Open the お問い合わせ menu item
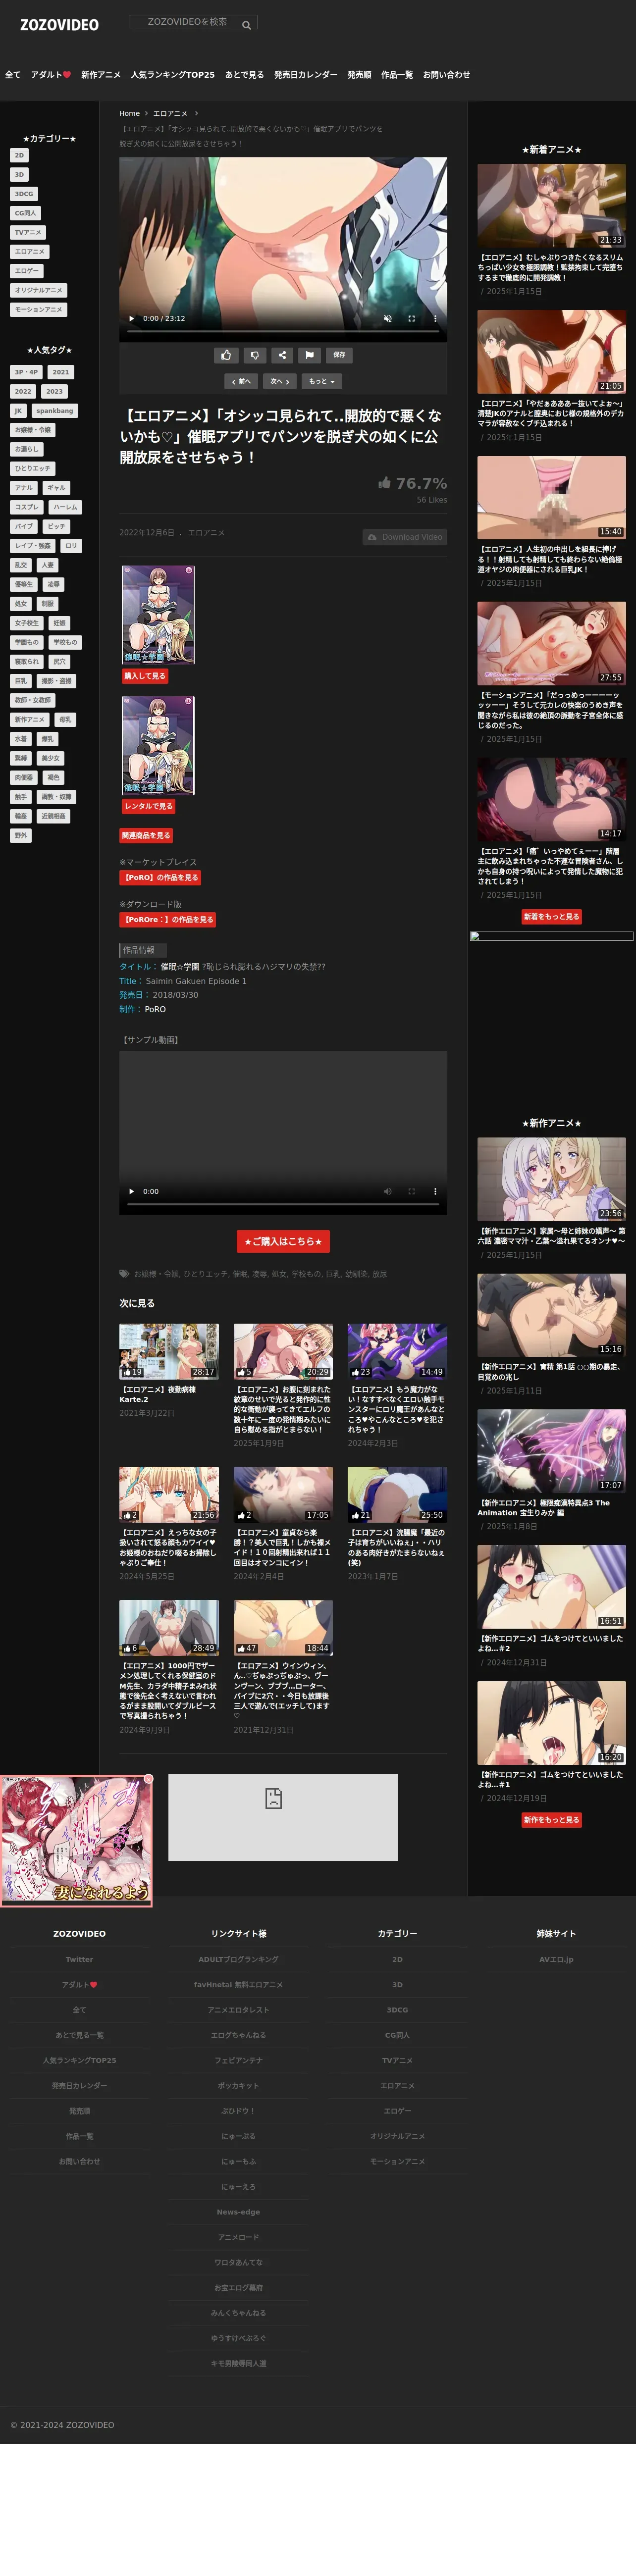636x2576 pixels. (446, 75)
